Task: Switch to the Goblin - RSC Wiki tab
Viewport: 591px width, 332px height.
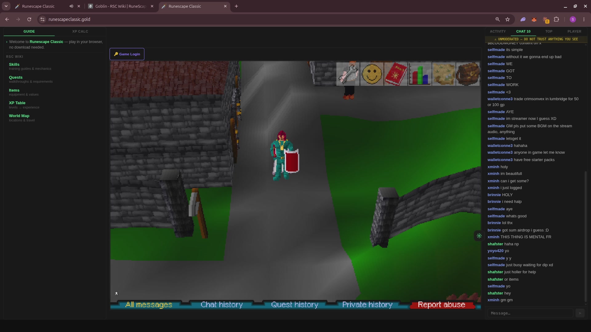Action: click(121, 6)
